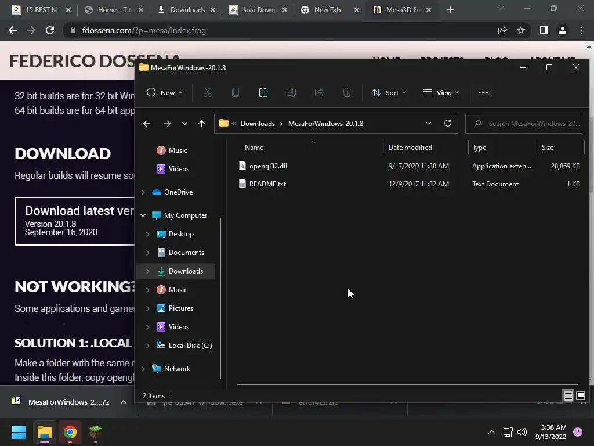Switch to details view layout icon

568,396
